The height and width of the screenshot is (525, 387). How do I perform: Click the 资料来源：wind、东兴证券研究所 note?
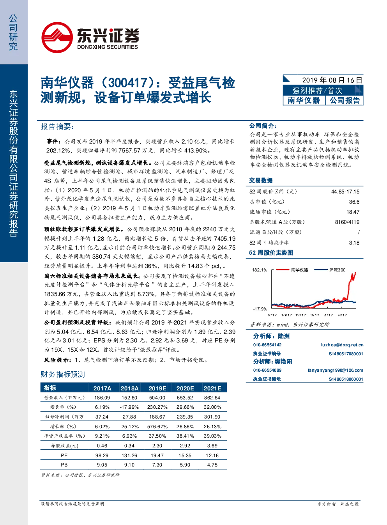290,325
